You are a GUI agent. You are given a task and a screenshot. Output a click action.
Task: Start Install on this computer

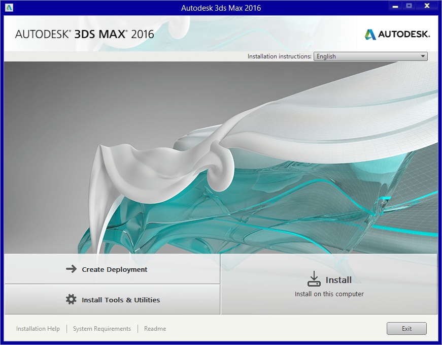329,285
